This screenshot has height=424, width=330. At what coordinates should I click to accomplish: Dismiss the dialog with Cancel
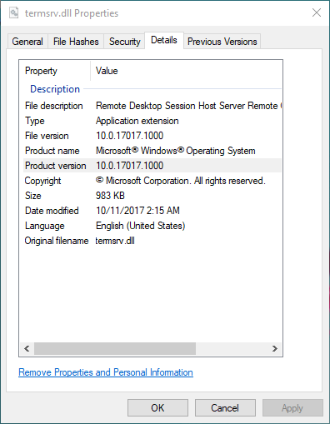pos(225,408)
